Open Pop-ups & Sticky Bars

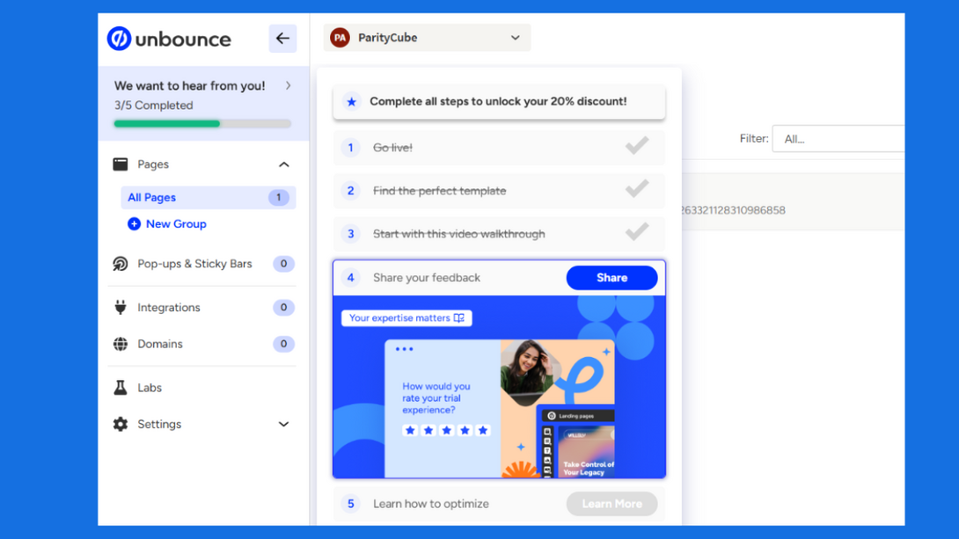click(194, 264)
